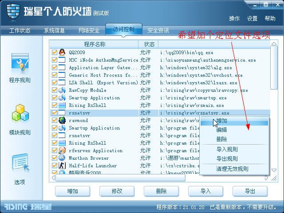Viewport: 284px width, 213px height.
Task: Select 导入规则 from the context menu
Action: 234,150
